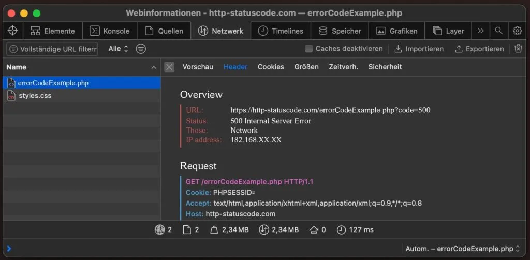
Task: Toggle sort order on Name column
Action: pos(154,67)
